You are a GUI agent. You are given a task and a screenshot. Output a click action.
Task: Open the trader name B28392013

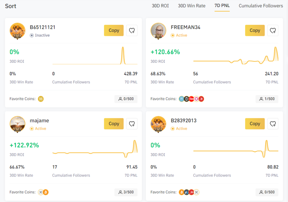pos(184,121)
